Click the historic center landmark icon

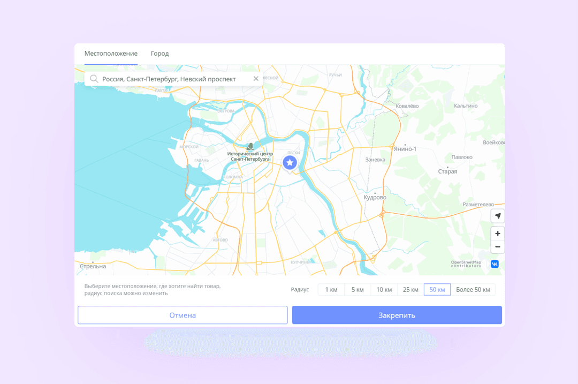point(250,147)
